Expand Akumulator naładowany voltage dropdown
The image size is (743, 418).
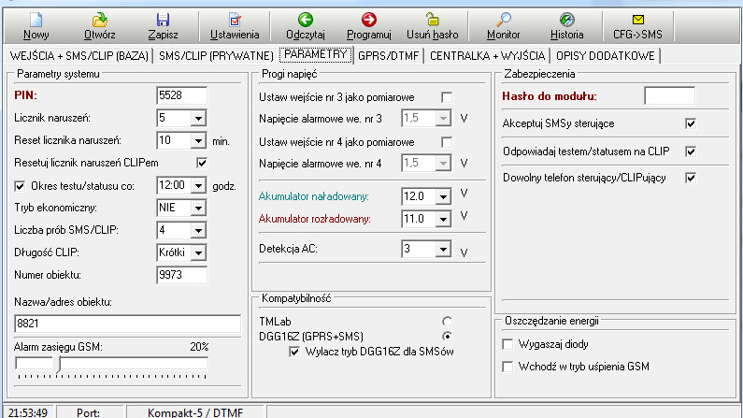443,196
